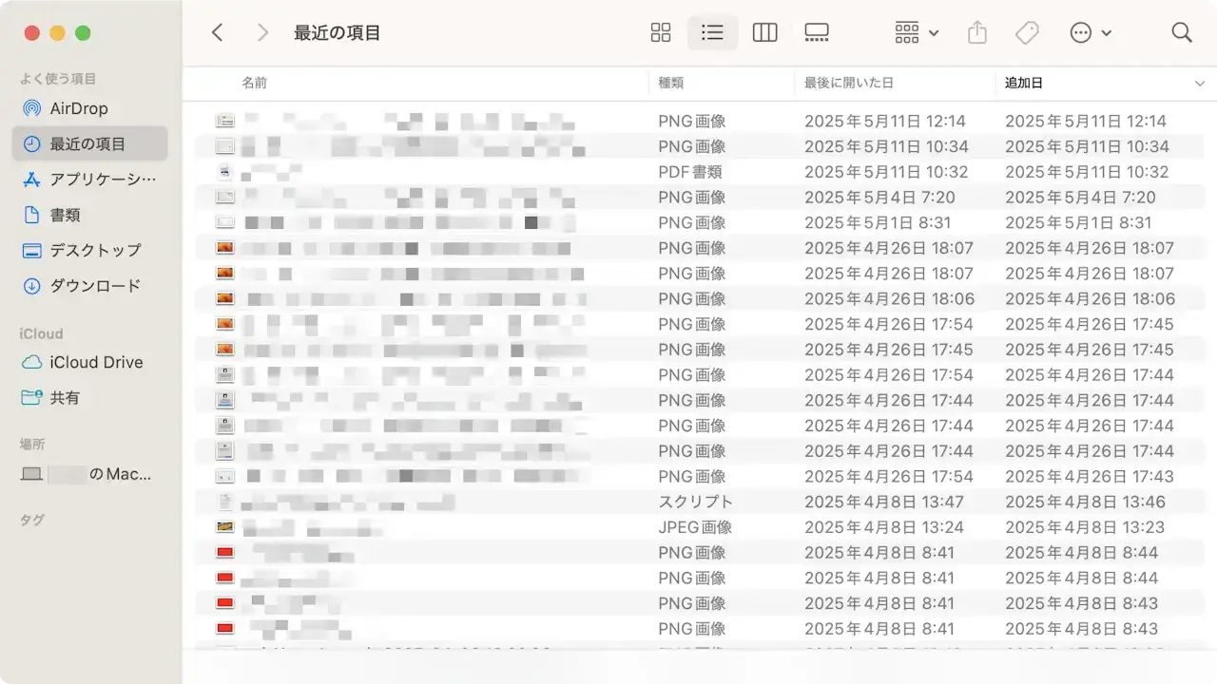The image size is (1217, 684).
Task: Click the Share icon in toolbar
Action: click(x=977, y=33)
